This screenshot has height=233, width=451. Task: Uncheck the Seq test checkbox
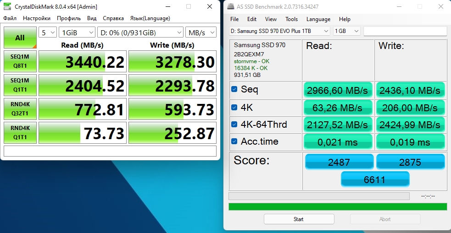point(234,89)
